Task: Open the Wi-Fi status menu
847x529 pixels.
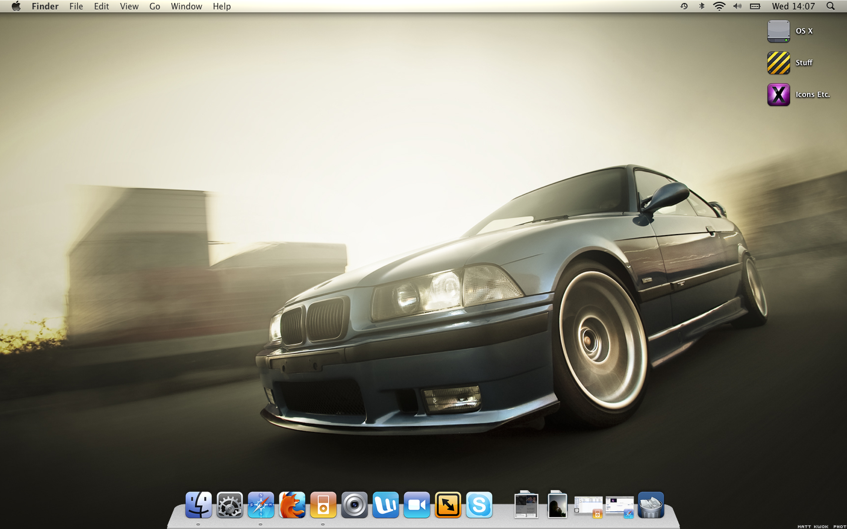Action: click(x=719, y=6)
